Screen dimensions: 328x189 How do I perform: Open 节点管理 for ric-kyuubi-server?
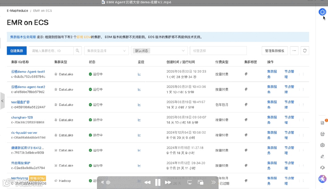[x=289, y=135]
